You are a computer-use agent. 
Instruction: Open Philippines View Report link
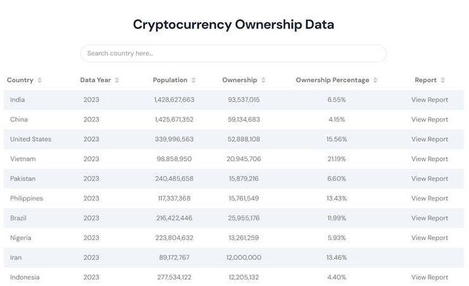pyautogui.click(x=429, y=198)
